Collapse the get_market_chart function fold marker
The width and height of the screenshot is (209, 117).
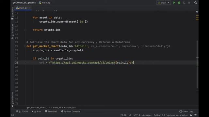25,46
